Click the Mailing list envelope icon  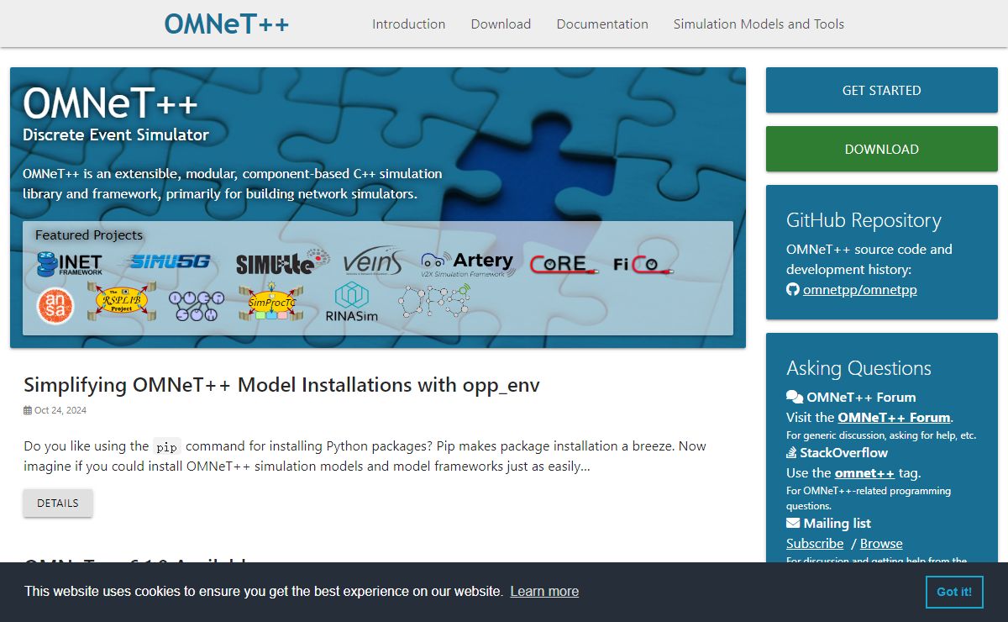pos(793,523)
